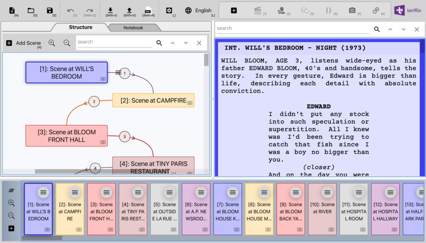Go to previous structure search result
426x243 pixels.
click(173, 43)
